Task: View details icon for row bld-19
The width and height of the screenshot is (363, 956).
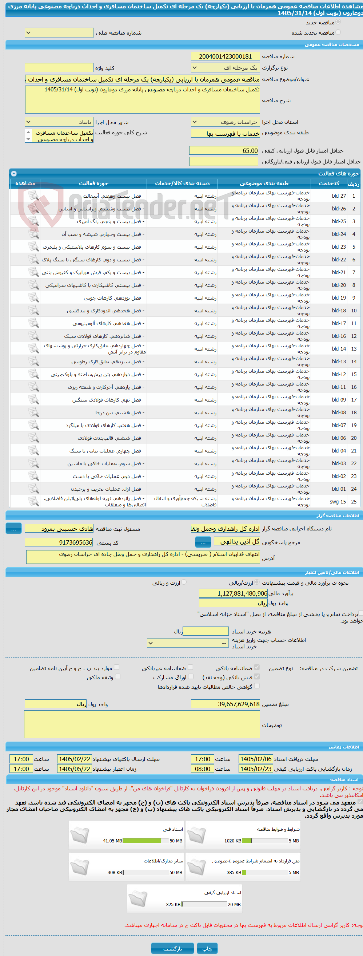Action: click(x=34, y=298)
